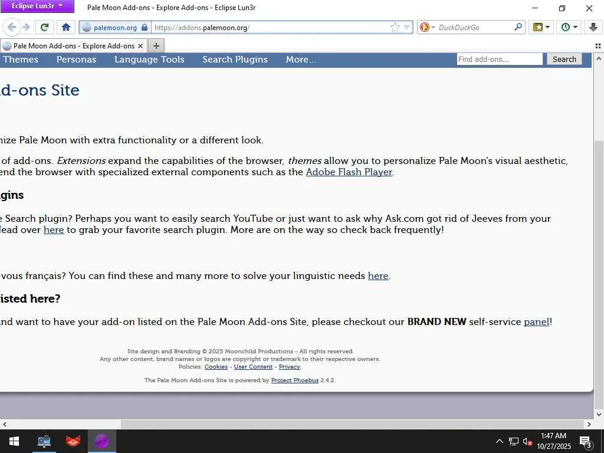Click the padlock site security icon
Screen dimensions: 604x453
click(145, 27)
